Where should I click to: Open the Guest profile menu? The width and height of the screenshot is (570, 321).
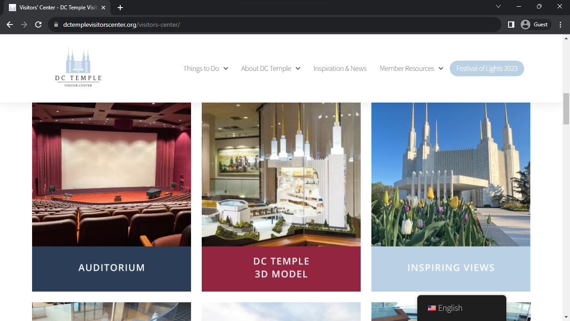(x=535, y=25)
